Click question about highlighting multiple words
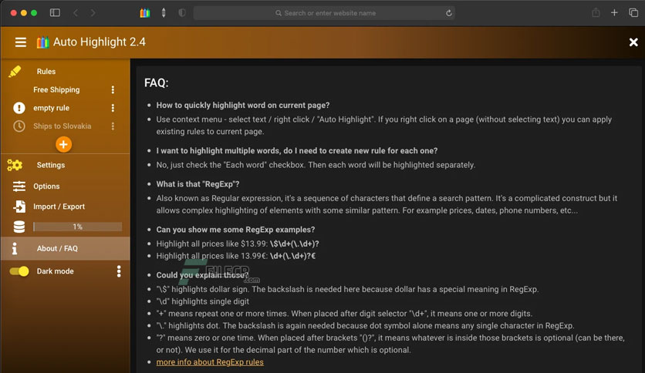Screen dimensions: 645x373 296,151
